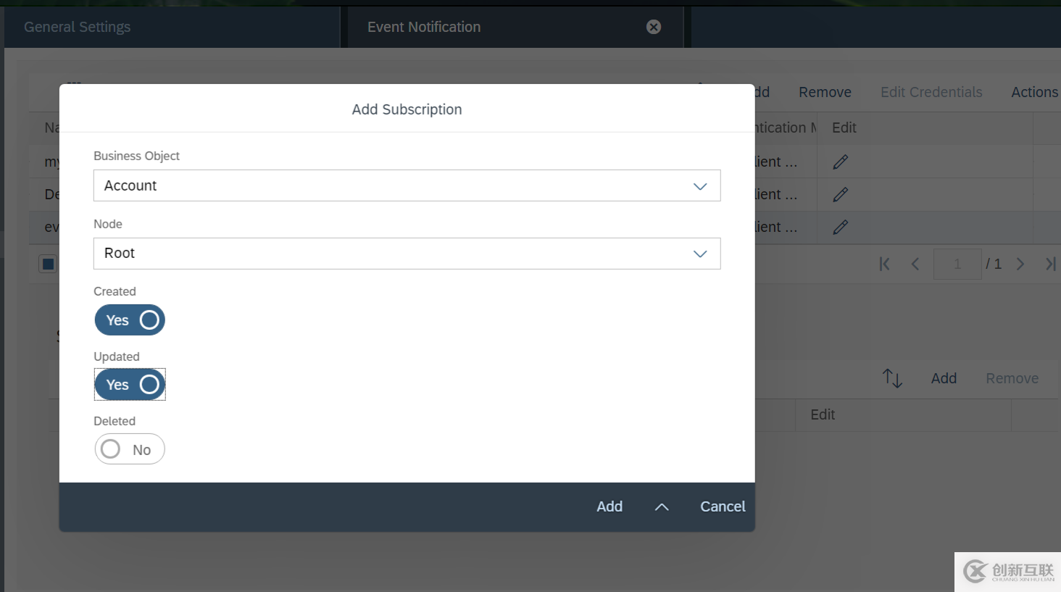This screenshot has width=1061, height=592.
Task: Select the checkbox beside the table rows
Action: 47,263
